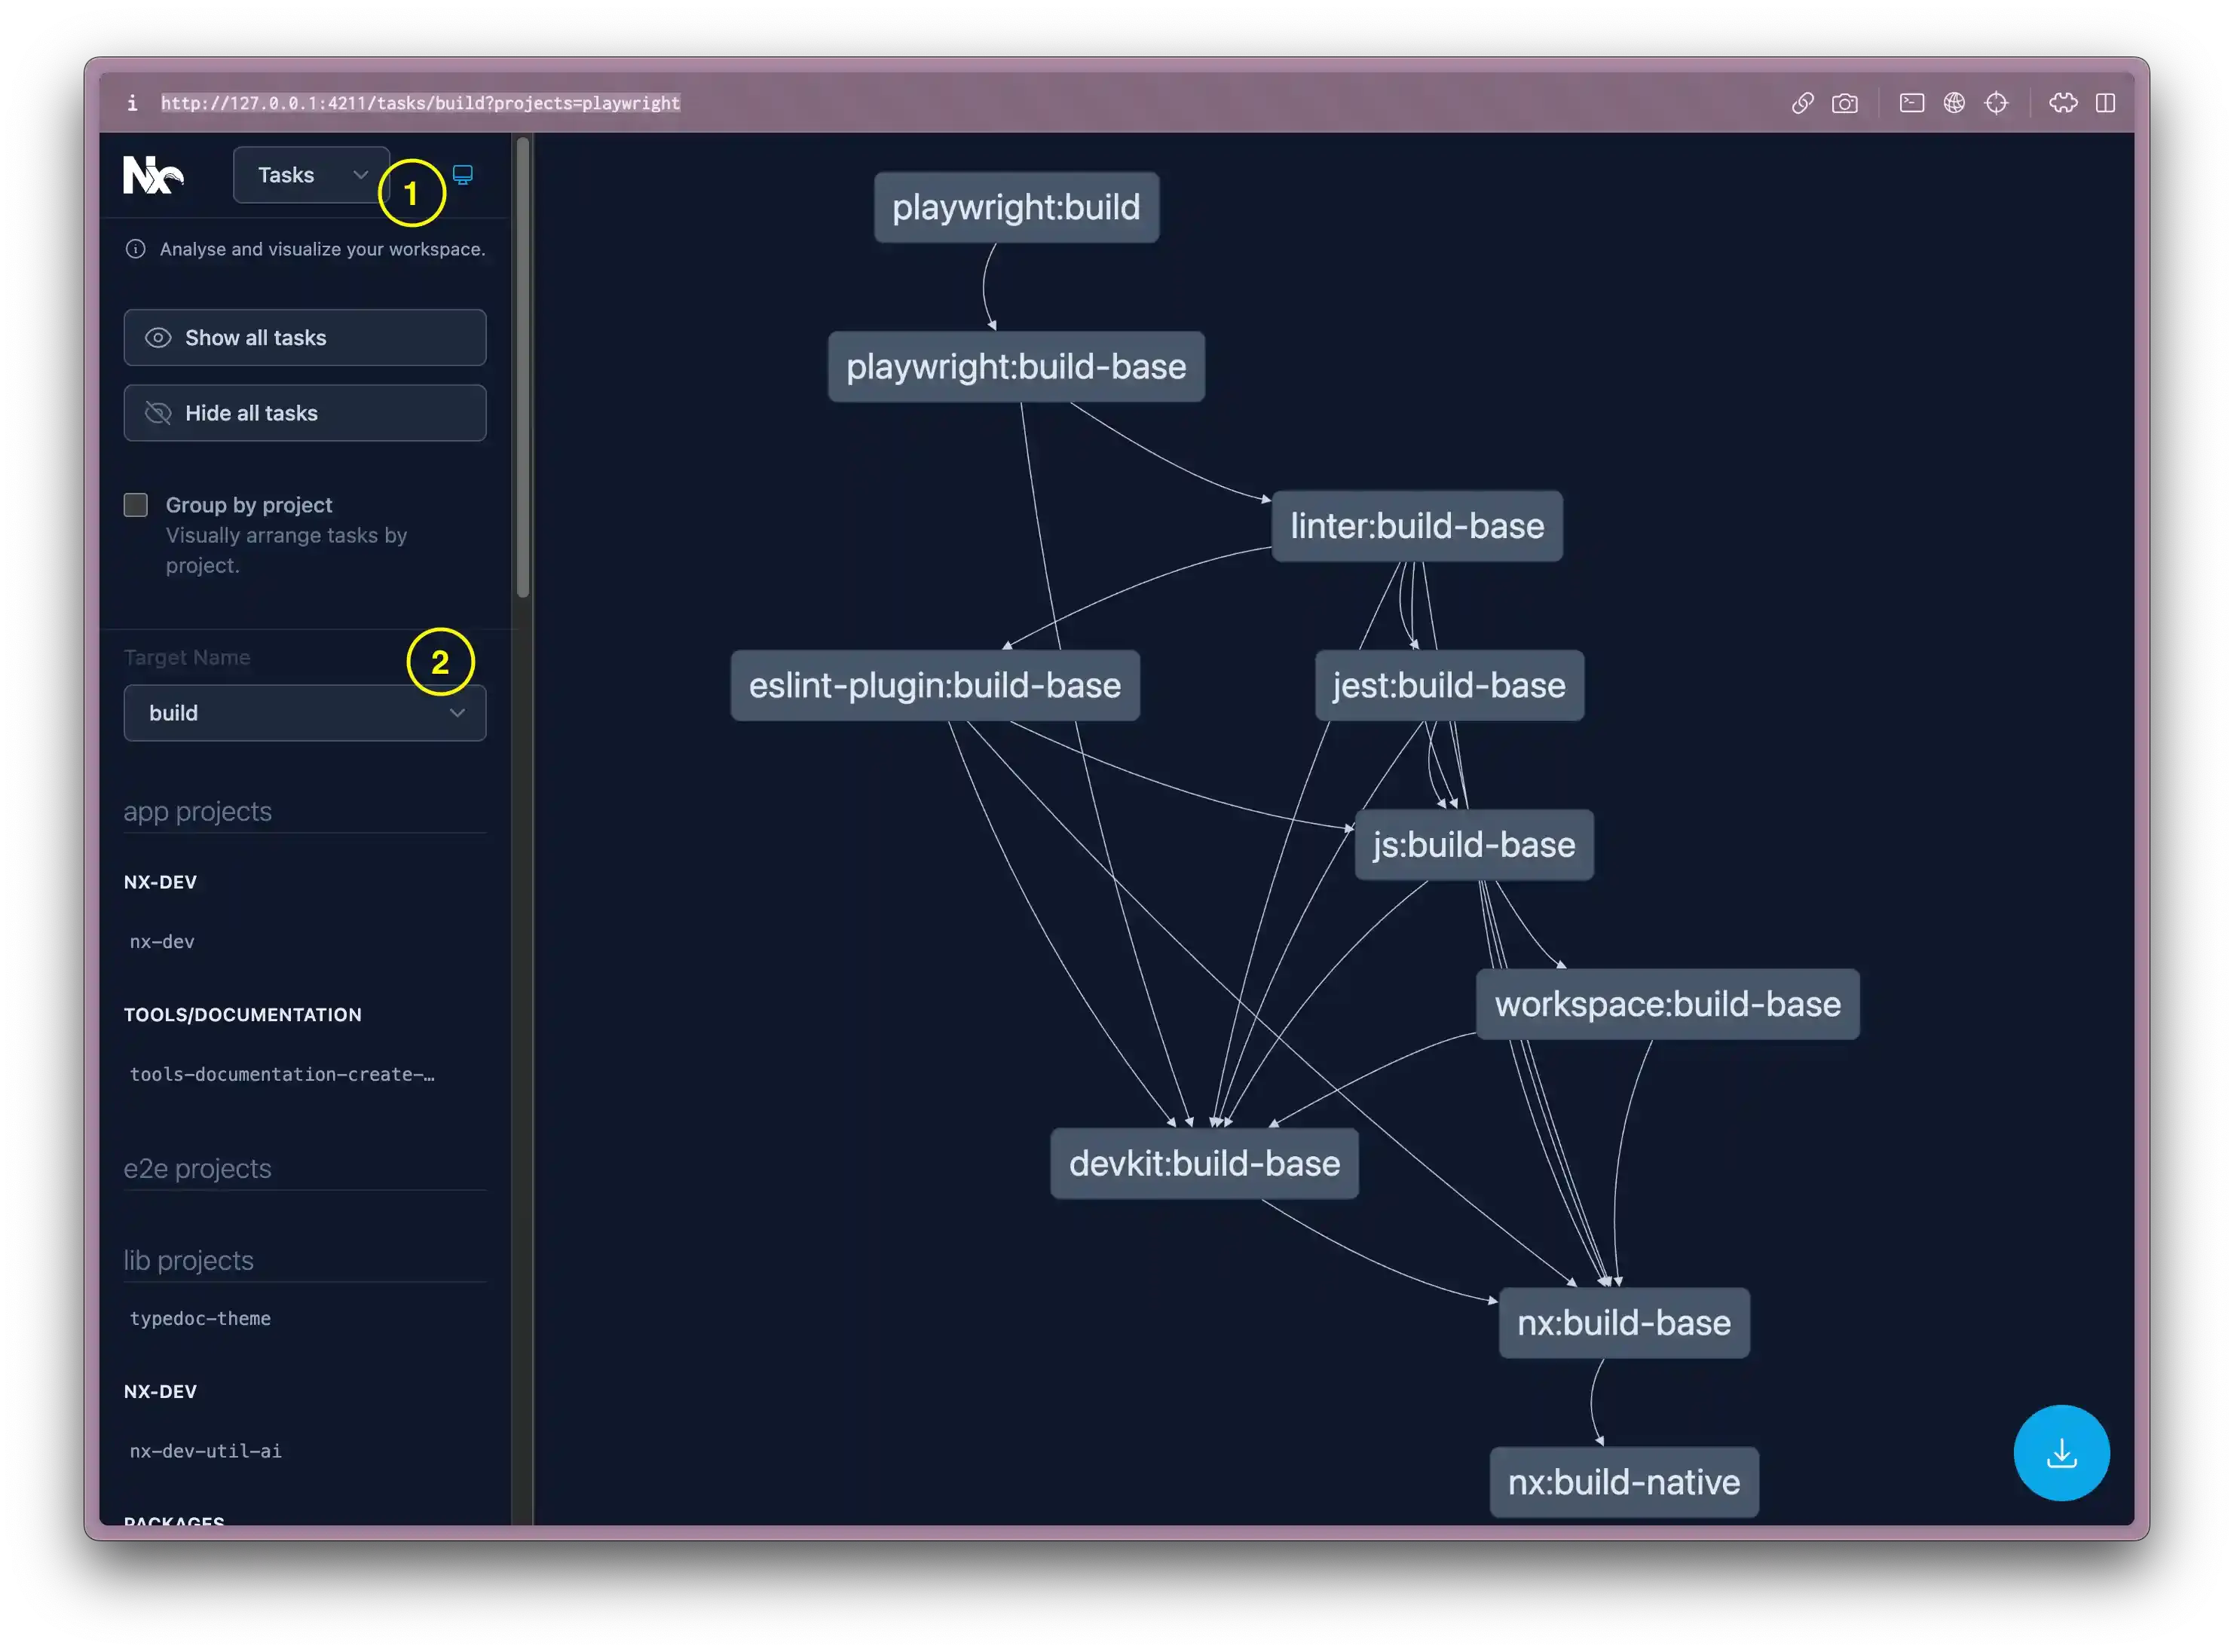Viewport: 2234px width, 1652px height.
Task: Enable the Group by project checkbox
Action: (135, 505)
